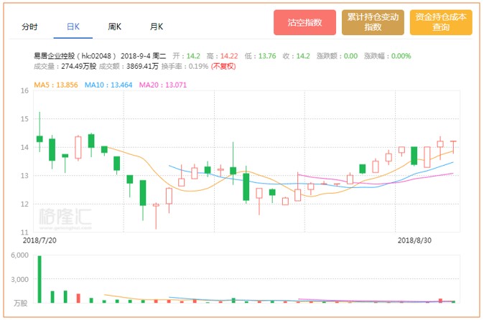Click the 沽空指数 button
Image resolution: width=484 pixels, height=320 pixels.
point(304,22)
